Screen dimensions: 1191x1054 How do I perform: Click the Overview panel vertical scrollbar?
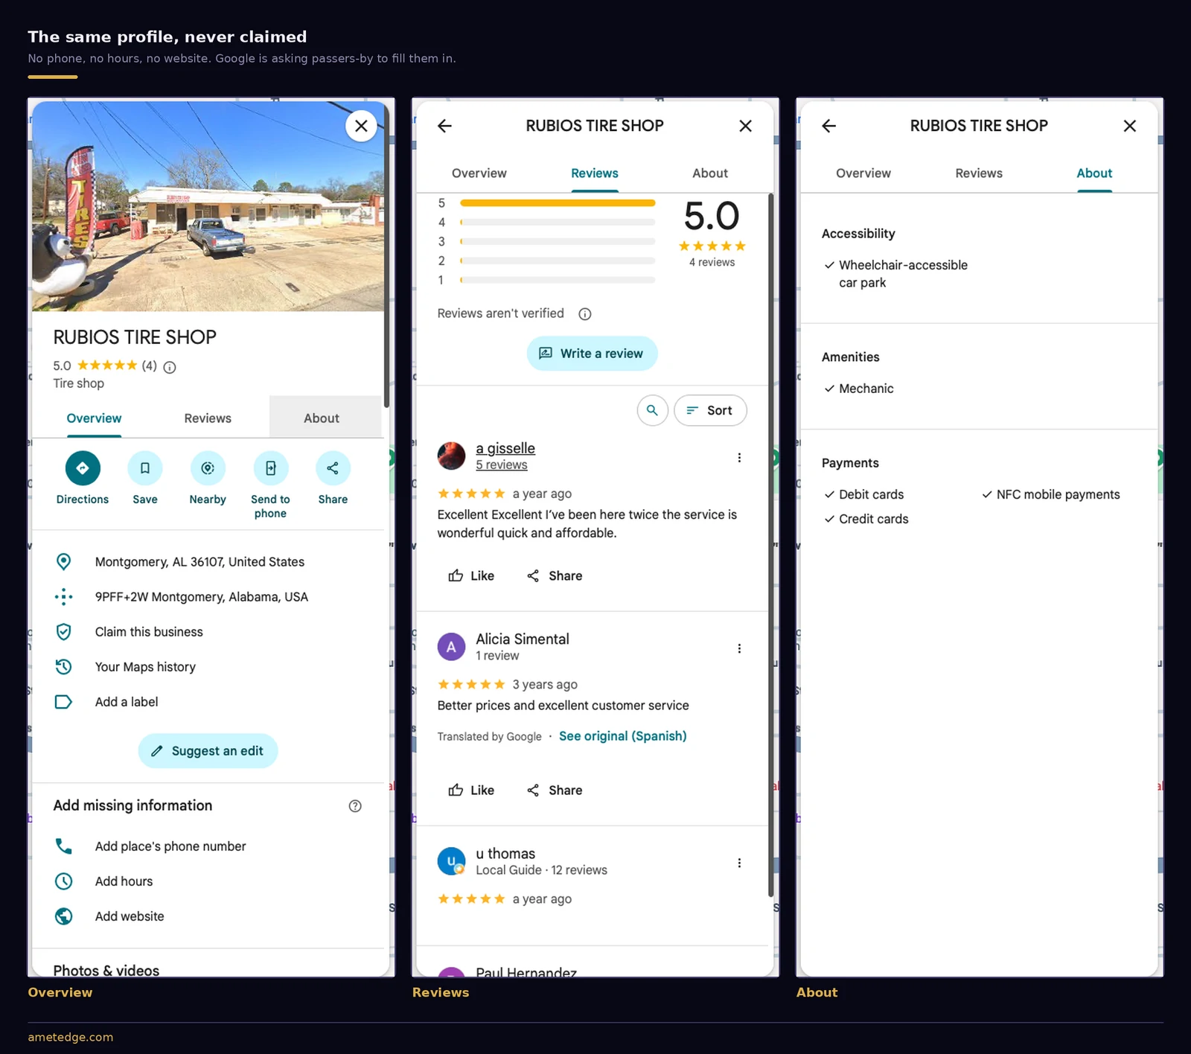(x=386, y=257)
